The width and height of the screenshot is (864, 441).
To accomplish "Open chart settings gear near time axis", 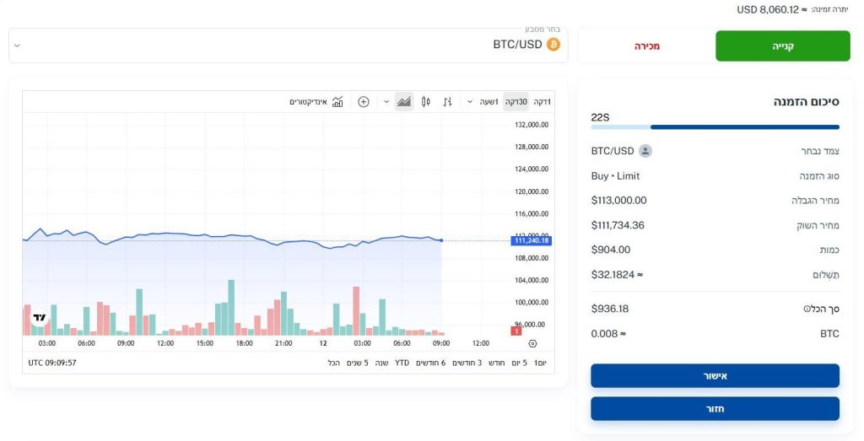I will click(532, 343).
